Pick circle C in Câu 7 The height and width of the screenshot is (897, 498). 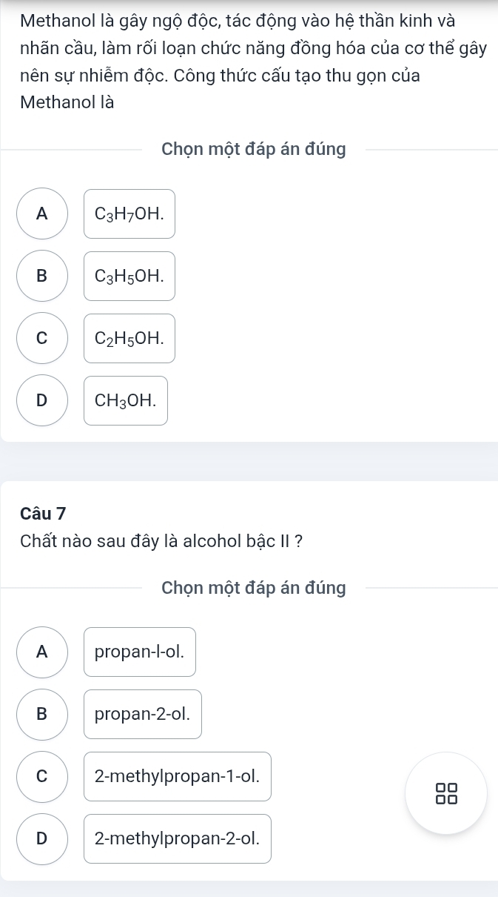42,776
